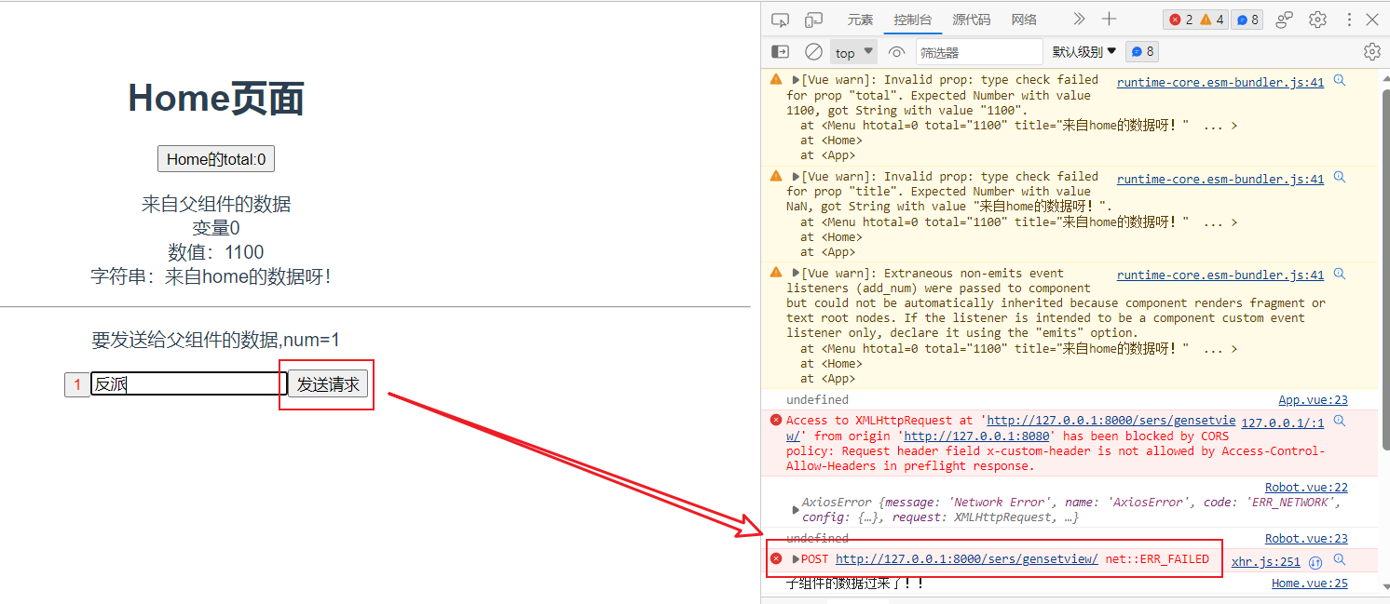This screenshot has width=1390, height=604.
Task: Open the three-dot DevTools customize menu
Action: 1349,20
